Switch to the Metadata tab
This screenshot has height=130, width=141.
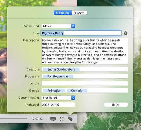click(x=63, y=13)
